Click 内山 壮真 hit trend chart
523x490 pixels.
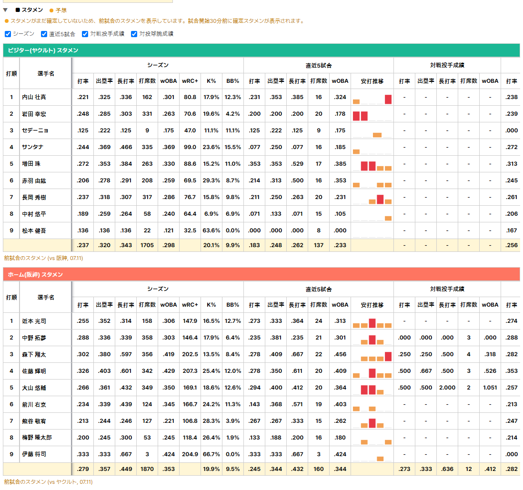(372, 98)
